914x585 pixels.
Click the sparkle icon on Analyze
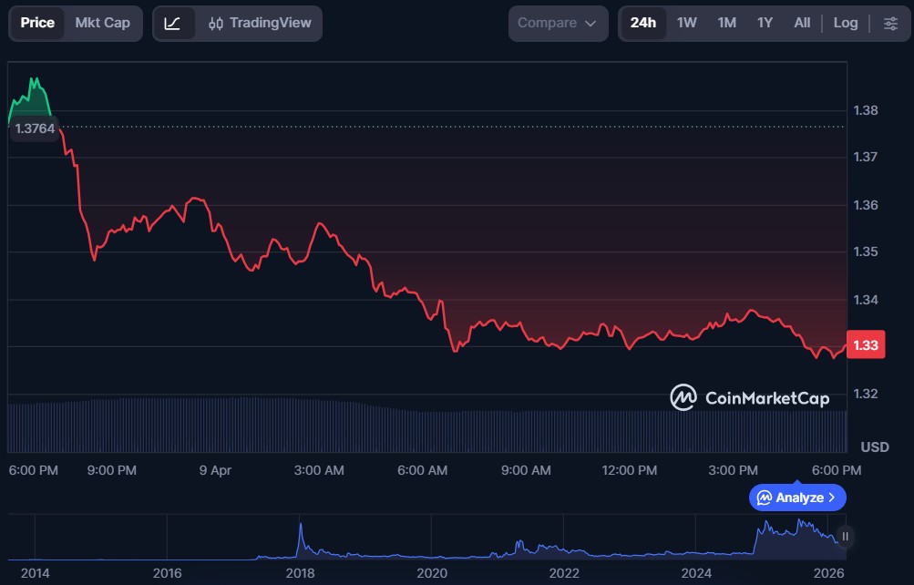point(765,498)
